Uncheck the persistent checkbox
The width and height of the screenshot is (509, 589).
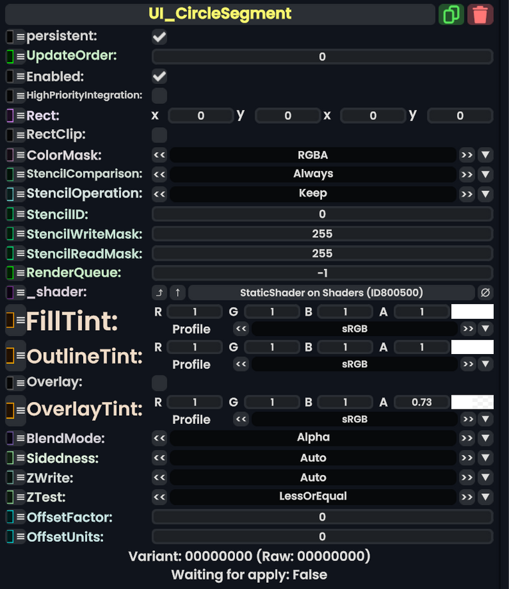(160, 37)
